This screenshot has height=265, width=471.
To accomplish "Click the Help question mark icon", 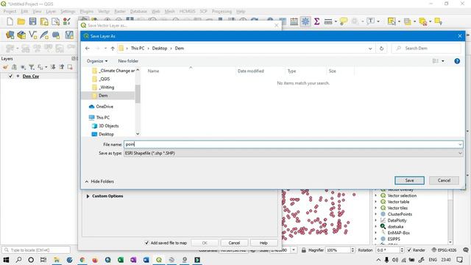I will coord(457,61).
